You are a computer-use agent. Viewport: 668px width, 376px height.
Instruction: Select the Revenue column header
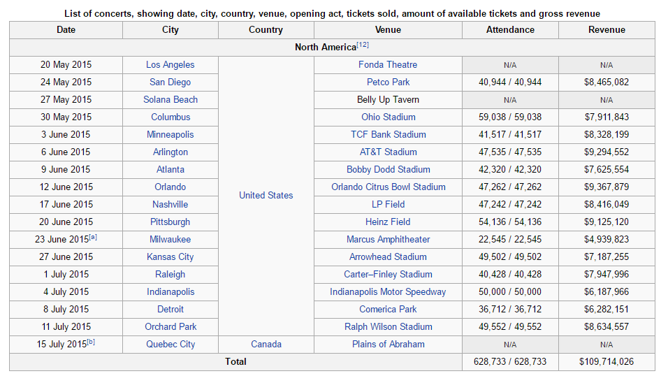click(606, 30)
